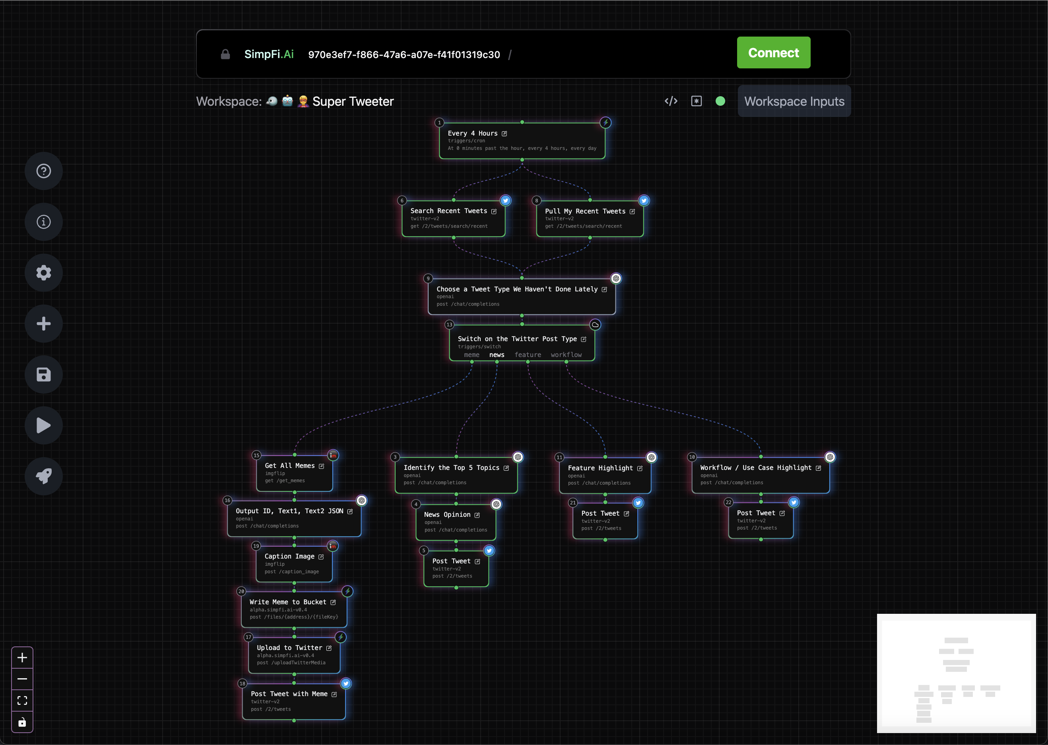
Task: Select the news switch branch
Action: [497, 355]
